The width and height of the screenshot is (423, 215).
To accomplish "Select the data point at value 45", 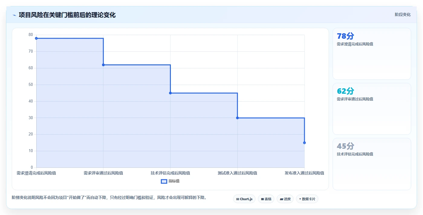I will 170,93.
